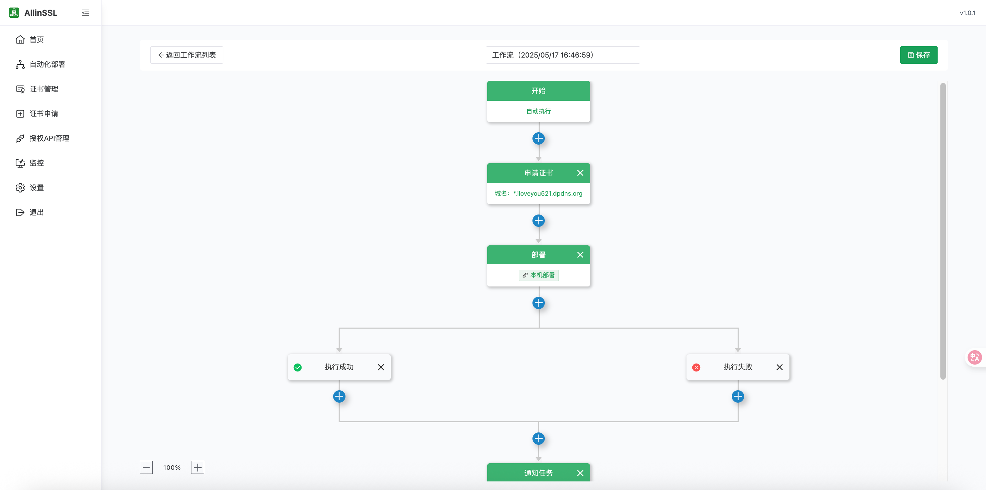This screenshot has height=490, width=986.
Task: Delete the 执行失败 branch
Action: (779, 367)
